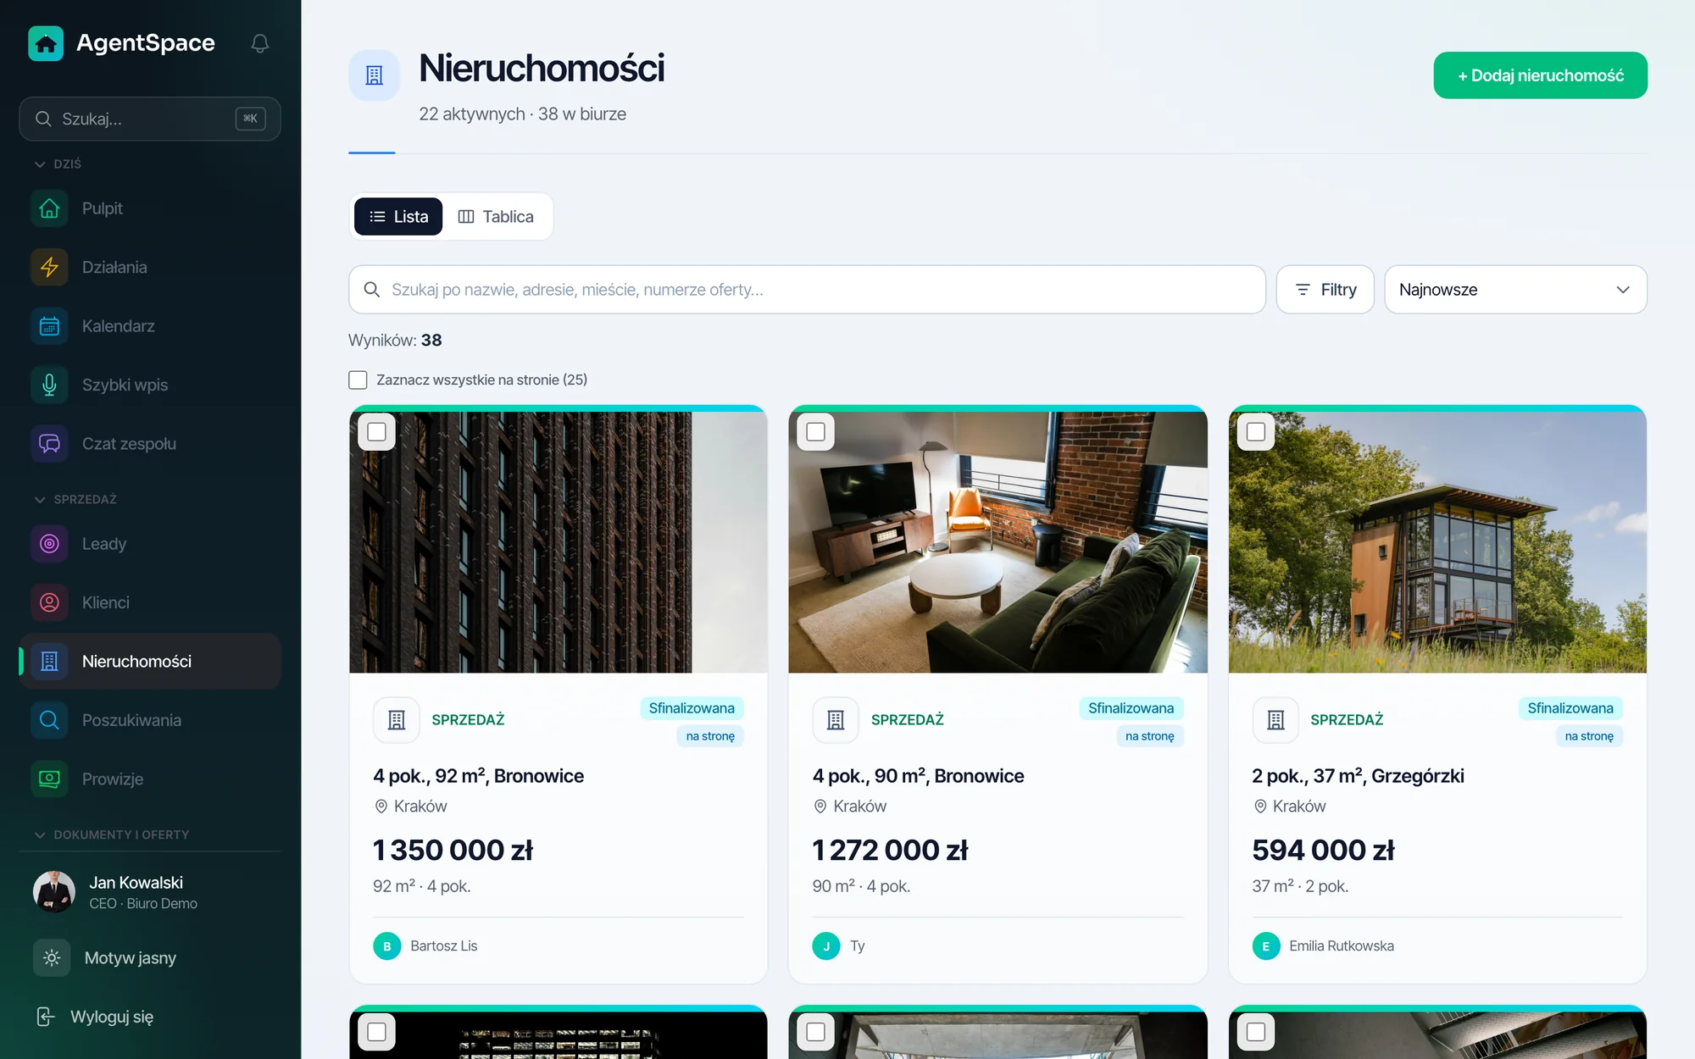Open Prowizje money icon
This screenshot has height=1059, width=1695.
(x=50, y=779)
